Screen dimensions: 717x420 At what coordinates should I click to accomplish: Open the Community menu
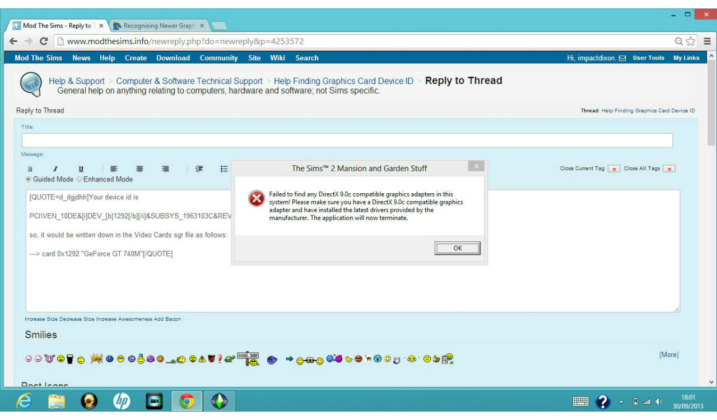pyautogui.click(x=218, y=58)
